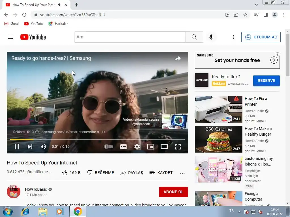Image resolution: width=290 pixels, height=217 pixels.
Task: Subscribe with ABONE OL button
Action: (174, 192)
